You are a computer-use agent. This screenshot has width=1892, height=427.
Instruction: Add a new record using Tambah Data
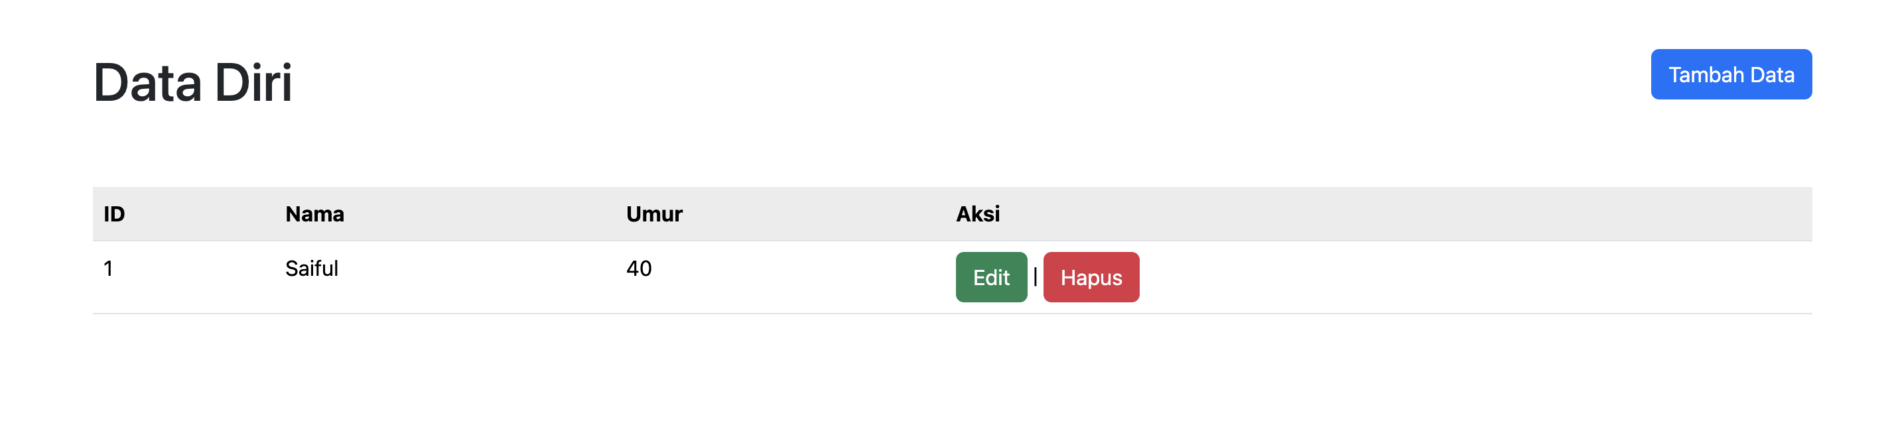[1731, 74]
